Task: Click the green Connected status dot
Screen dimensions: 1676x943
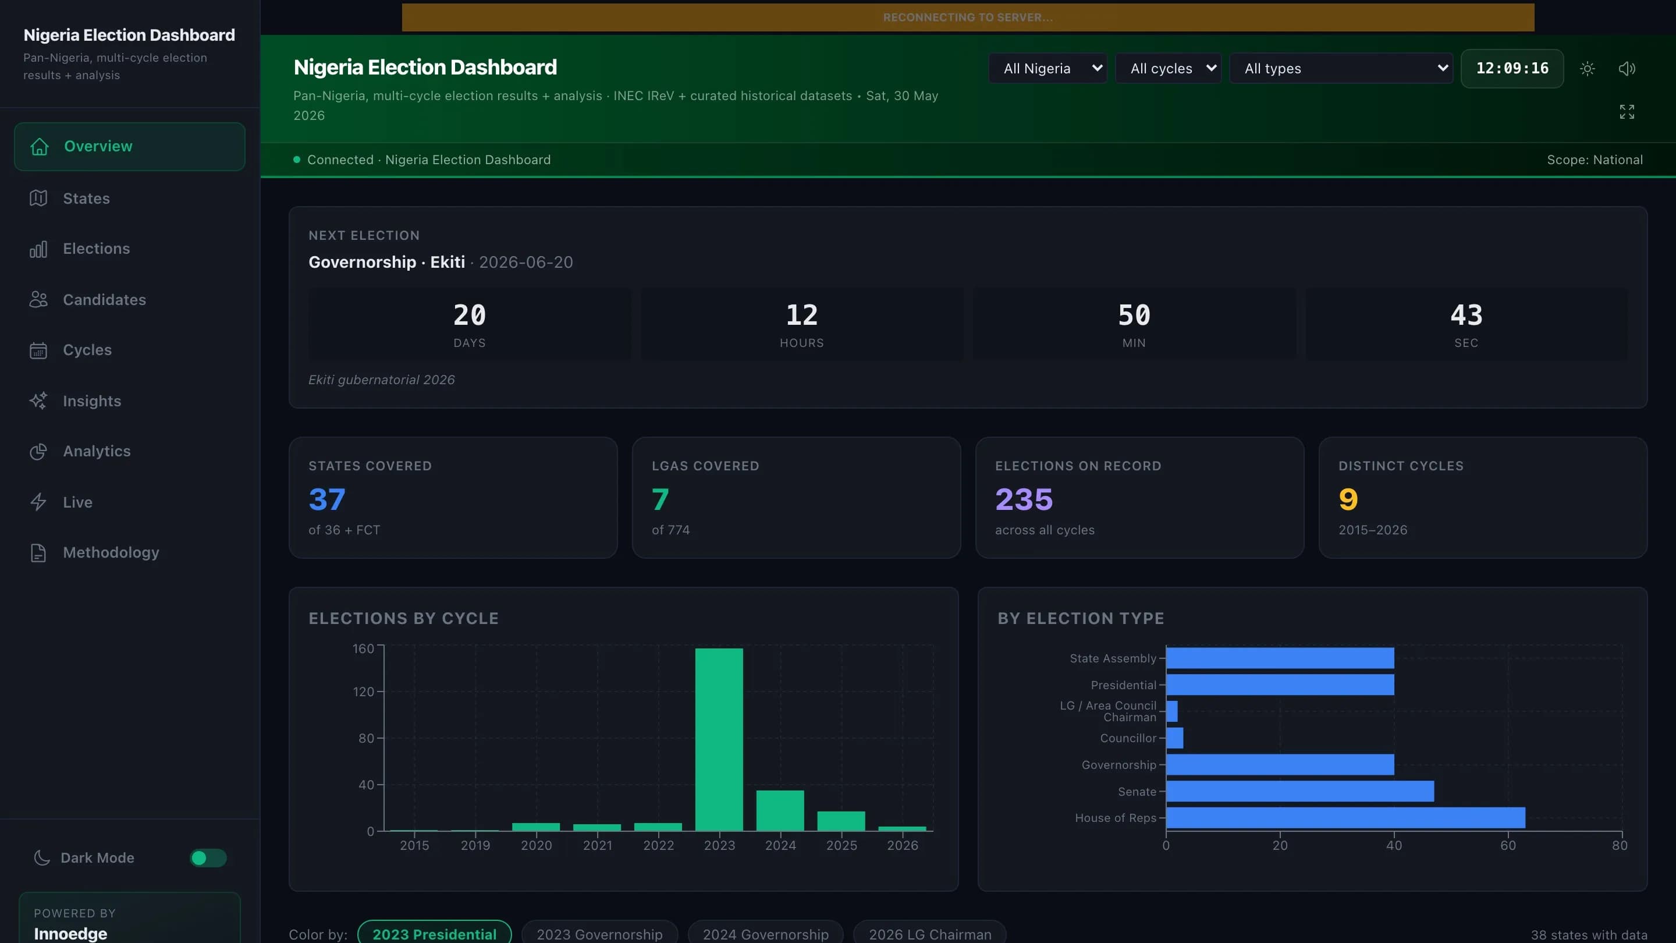Action: (297, 159)
